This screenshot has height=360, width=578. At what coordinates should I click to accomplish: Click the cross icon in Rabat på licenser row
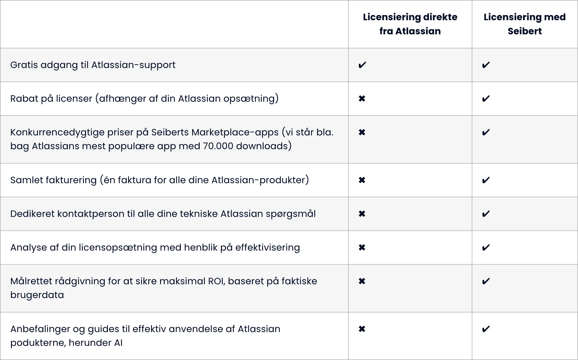click(x=362, y=99)
